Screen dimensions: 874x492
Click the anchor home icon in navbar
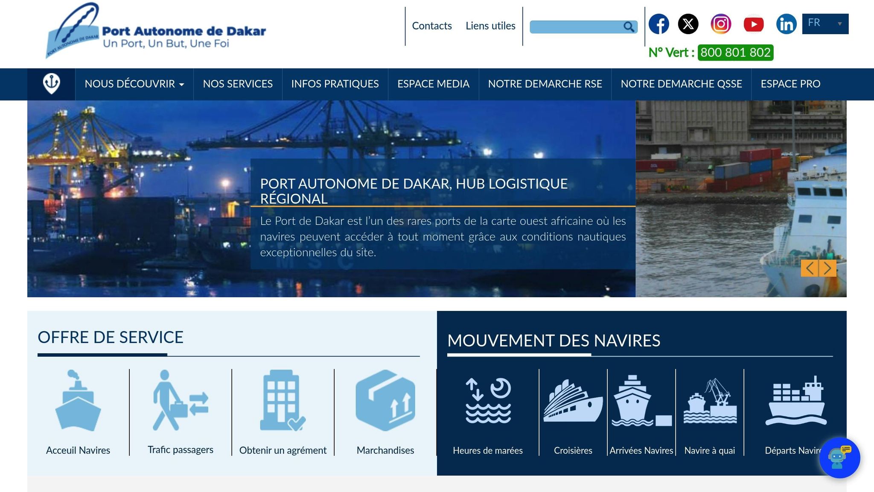click(x=52, y=84)
